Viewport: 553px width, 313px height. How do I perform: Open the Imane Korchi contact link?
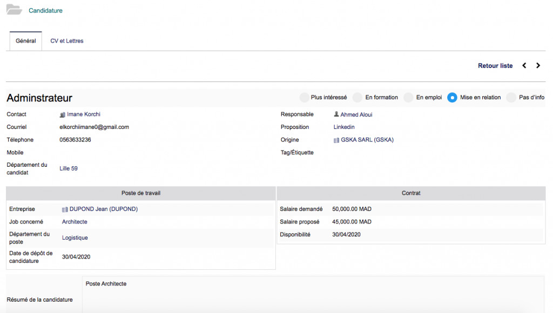(x=84, y=114)
